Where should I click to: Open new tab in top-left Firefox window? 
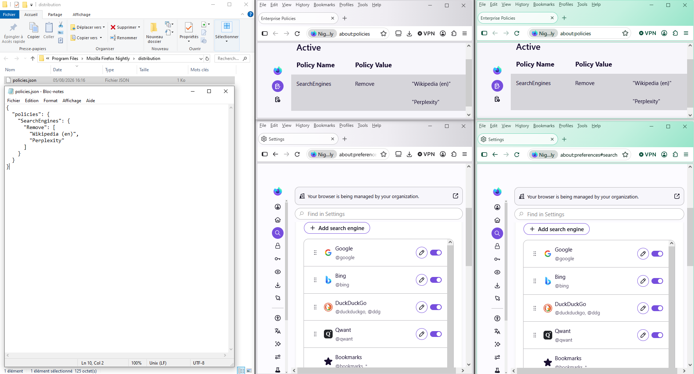click(345, 18)
